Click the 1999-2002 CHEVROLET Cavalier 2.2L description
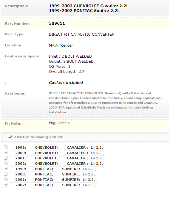 click(x=89, y=6)
